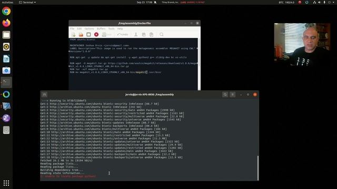Select the Terminal icon in the dock
This screenshot has width=337, height=189.
pyautogui.click(x=6, y=82)
